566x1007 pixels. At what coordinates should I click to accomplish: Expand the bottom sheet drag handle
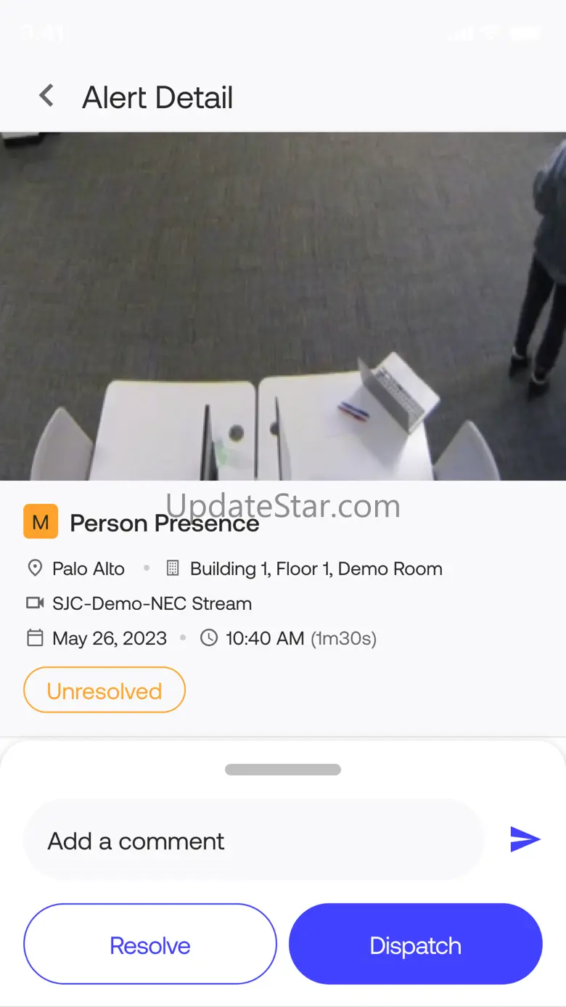click(283, 770)
